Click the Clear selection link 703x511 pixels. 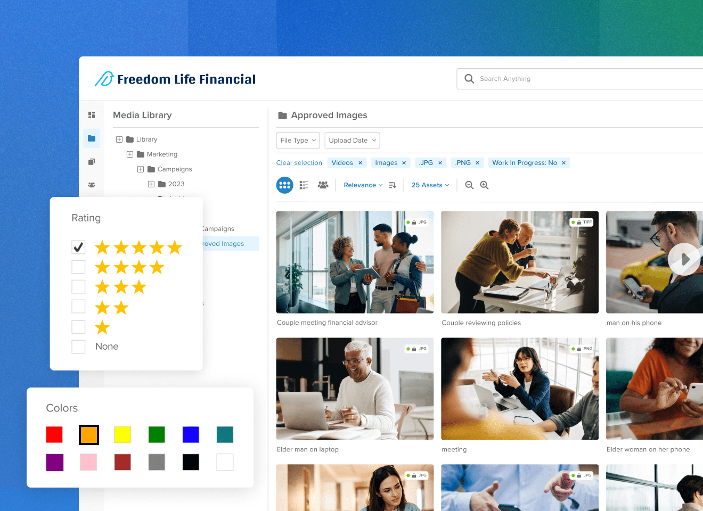(x=299, y=163)
